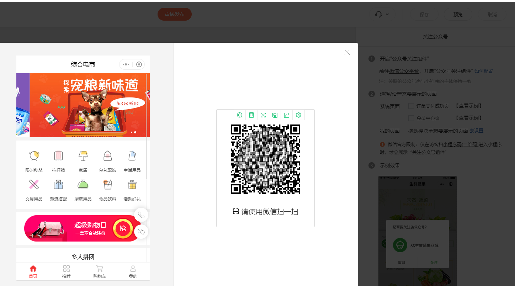Open 查看示例 next to 订单支付成功页
This screenshot has height=286, width=515.
click(469, 106)
